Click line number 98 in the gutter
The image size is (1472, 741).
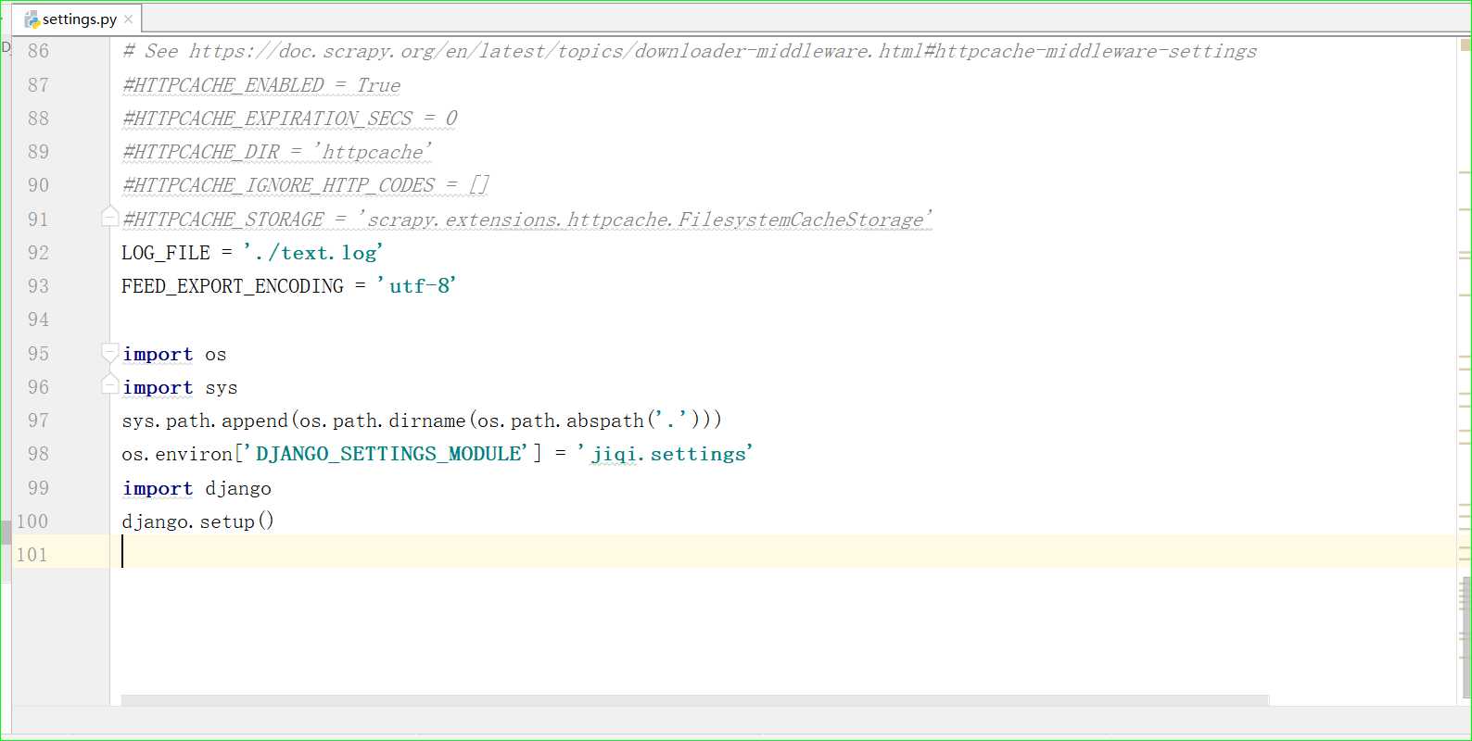[38, 454]
